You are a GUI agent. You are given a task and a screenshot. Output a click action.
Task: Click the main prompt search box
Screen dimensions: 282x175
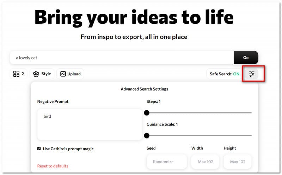click(x=122, y=57)
